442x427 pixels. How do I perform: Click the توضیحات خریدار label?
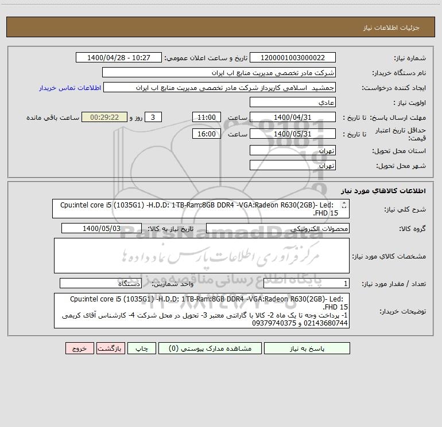click(402, 311)
